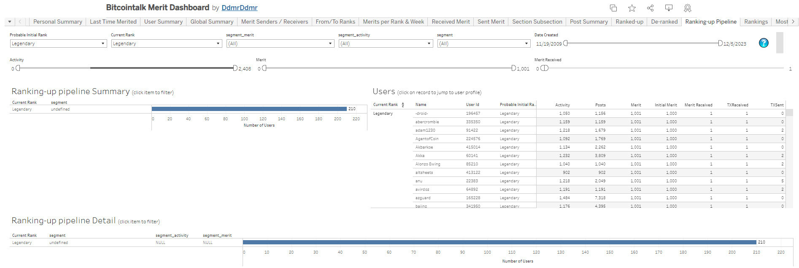Open the Global Summary tab
Screen dimensions: 799x268
[212, 22]
